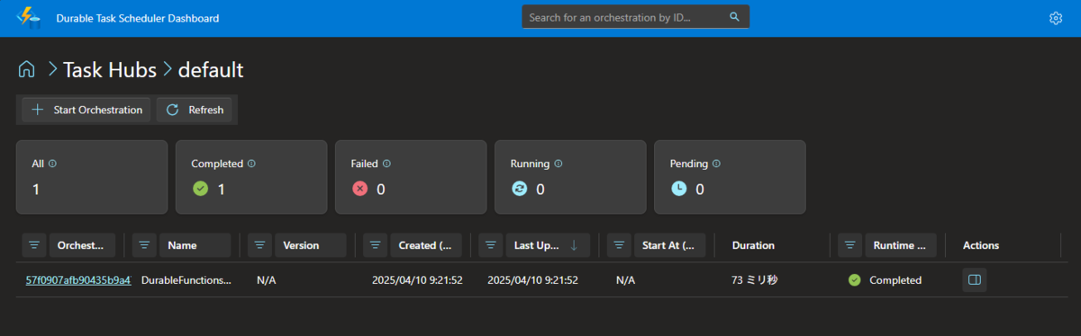Sort by Runtime Status column header
The image size is (1081, 336).
click(x=901, y=245)
